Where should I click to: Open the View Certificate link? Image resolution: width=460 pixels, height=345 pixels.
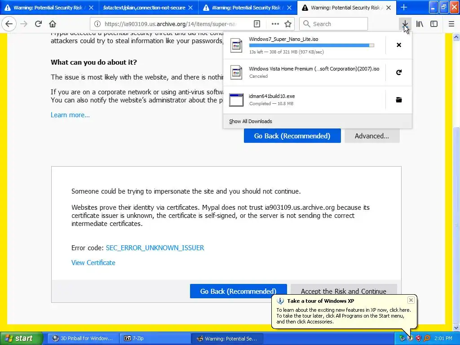tap(93, 262)
